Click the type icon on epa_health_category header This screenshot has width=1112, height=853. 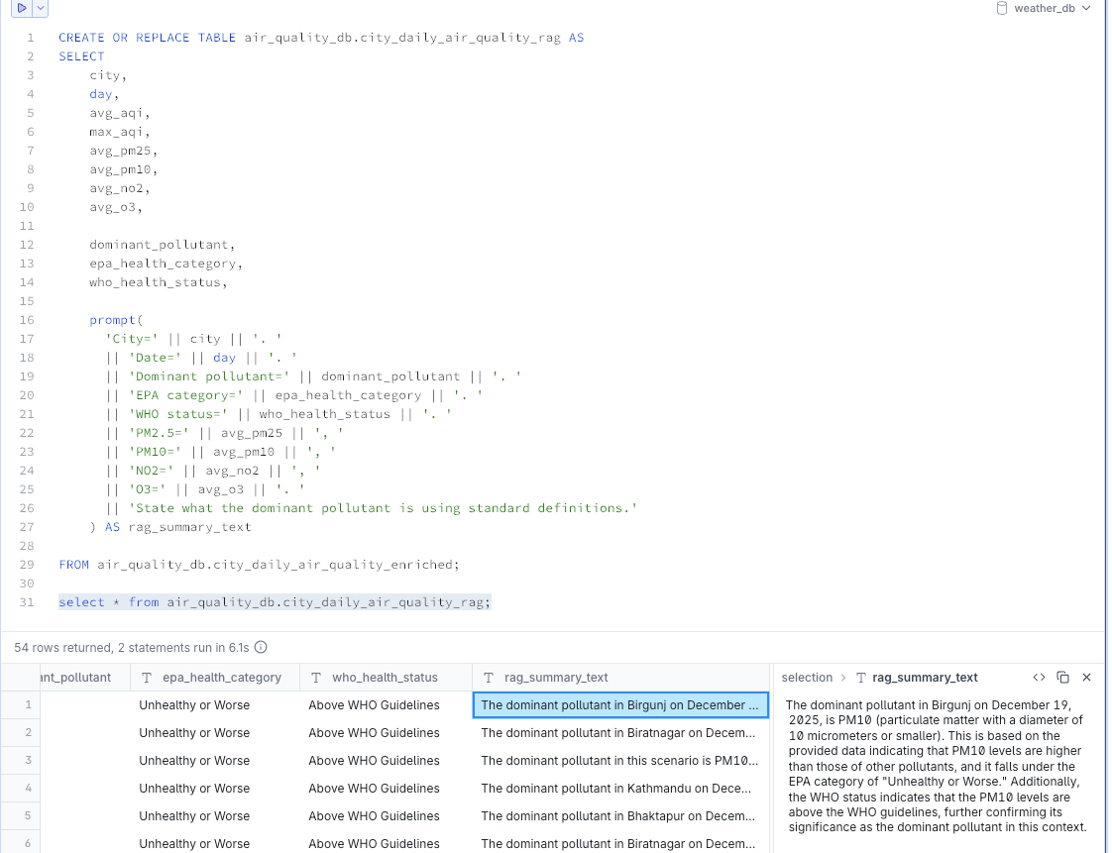[x=145, y=677]
